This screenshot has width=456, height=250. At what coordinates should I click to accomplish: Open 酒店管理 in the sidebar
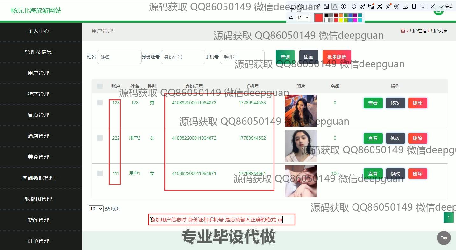click(x=39, y=136)
